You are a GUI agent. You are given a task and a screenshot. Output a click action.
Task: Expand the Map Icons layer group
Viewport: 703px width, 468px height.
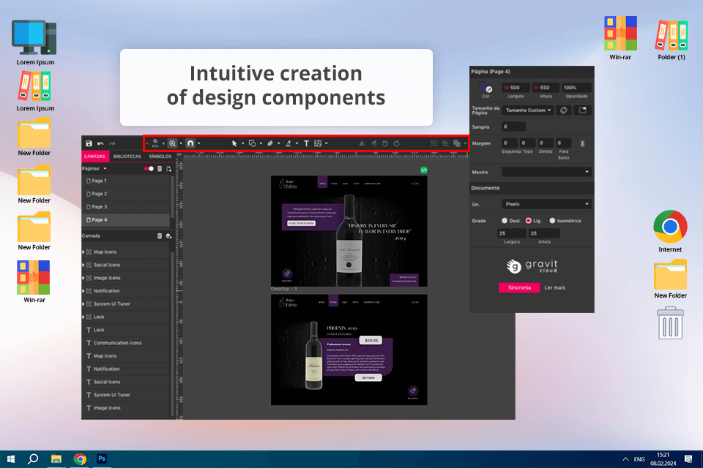point(83,252)
